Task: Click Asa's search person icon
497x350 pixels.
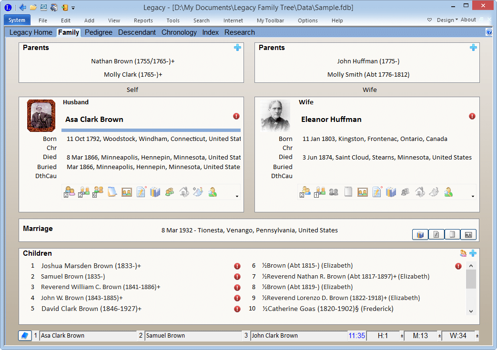Action: coord(213,192)
